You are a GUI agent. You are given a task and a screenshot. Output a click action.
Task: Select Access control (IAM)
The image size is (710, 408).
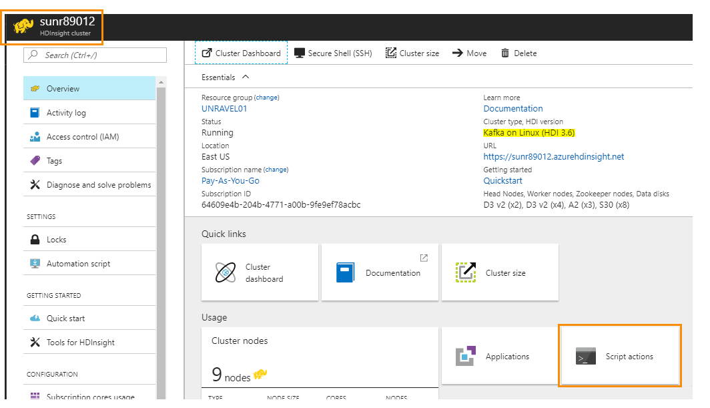pos(89,136)
